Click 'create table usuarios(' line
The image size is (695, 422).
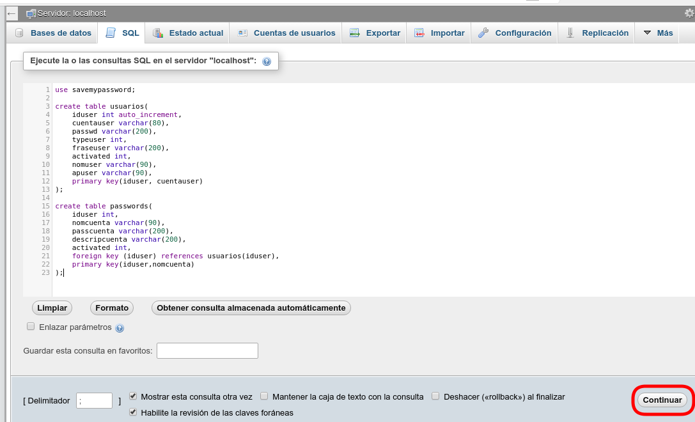(102, 106)
